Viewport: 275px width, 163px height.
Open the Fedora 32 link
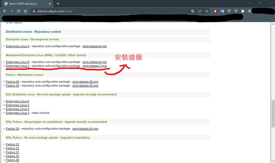tap(13, 148)
